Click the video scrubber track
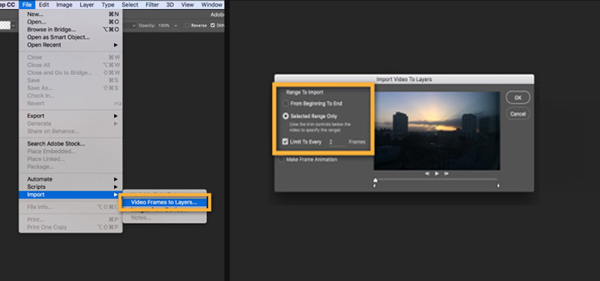Viewport: 600px width, 281px height. 436,179
